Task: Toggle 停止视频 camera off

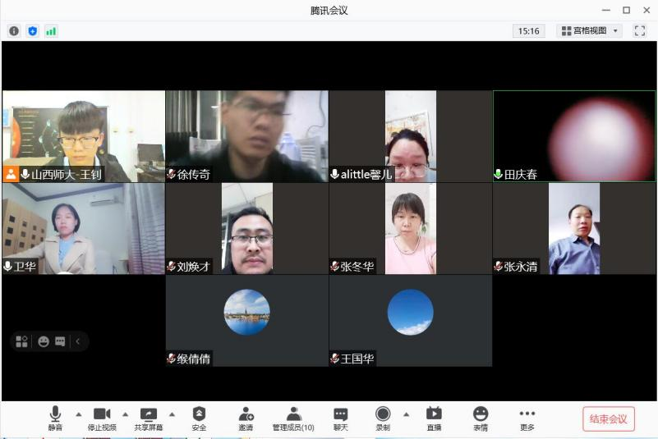Action: click(x=102, y=418)
